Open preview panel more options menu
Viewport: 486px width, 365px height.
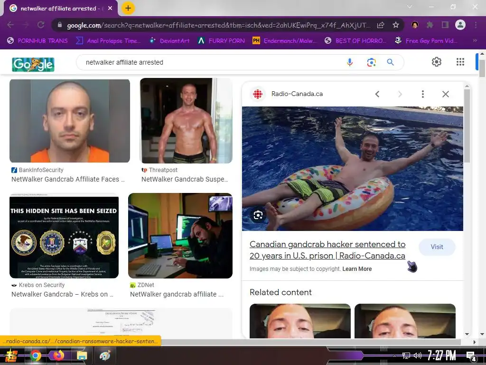423,94
